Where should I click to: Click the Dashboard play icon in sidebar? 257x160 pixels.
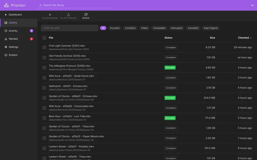(x=6, y=15)
